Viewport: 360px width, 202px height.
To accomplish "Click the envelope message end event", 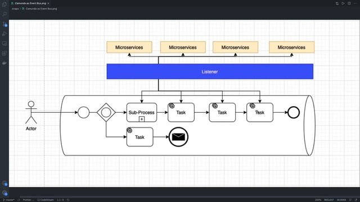I will coord(178,137).
